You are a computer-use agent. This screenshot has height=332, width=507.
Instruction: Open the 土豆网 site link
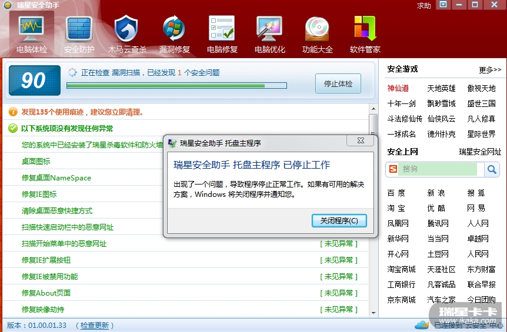coord(438,254)
